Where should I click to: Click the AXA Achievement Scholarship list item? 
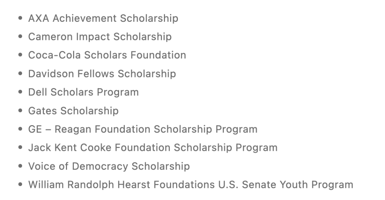click(x=103, y=18)
